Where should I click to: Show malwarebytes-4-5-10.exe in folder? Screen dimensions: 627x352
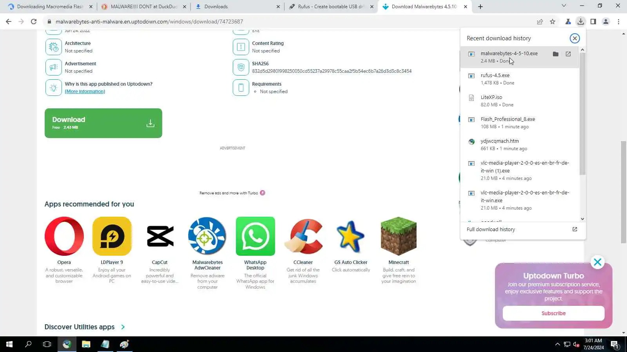point(556,54)
